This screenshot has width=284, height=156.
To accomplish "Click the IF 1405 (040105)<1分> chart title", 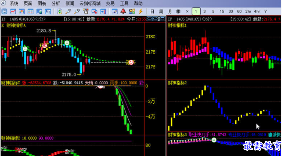I will [x=24, y=19].
